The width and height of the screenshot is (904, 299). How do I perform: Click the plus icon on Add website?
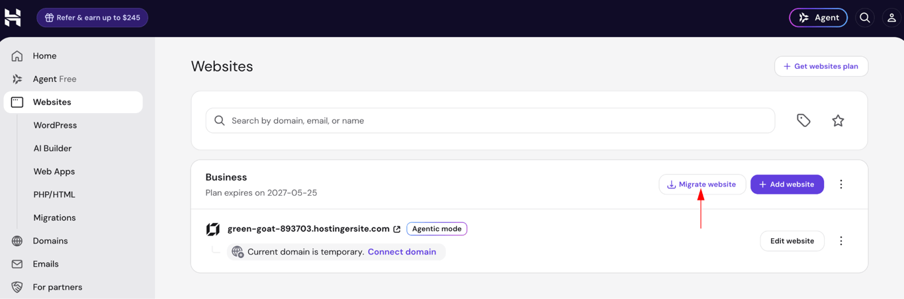coord(762,185)
